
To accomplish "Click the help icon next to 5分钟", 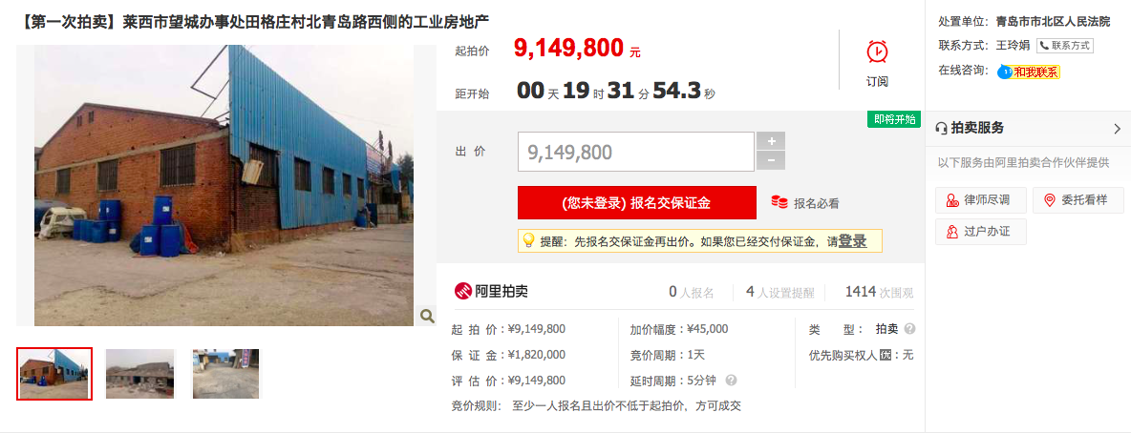I will point(732,380).
